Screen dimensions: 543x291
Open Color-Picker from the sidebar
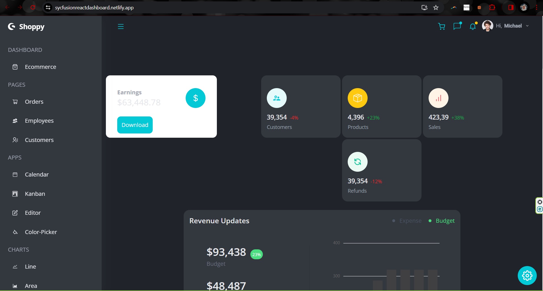(41, 232)
